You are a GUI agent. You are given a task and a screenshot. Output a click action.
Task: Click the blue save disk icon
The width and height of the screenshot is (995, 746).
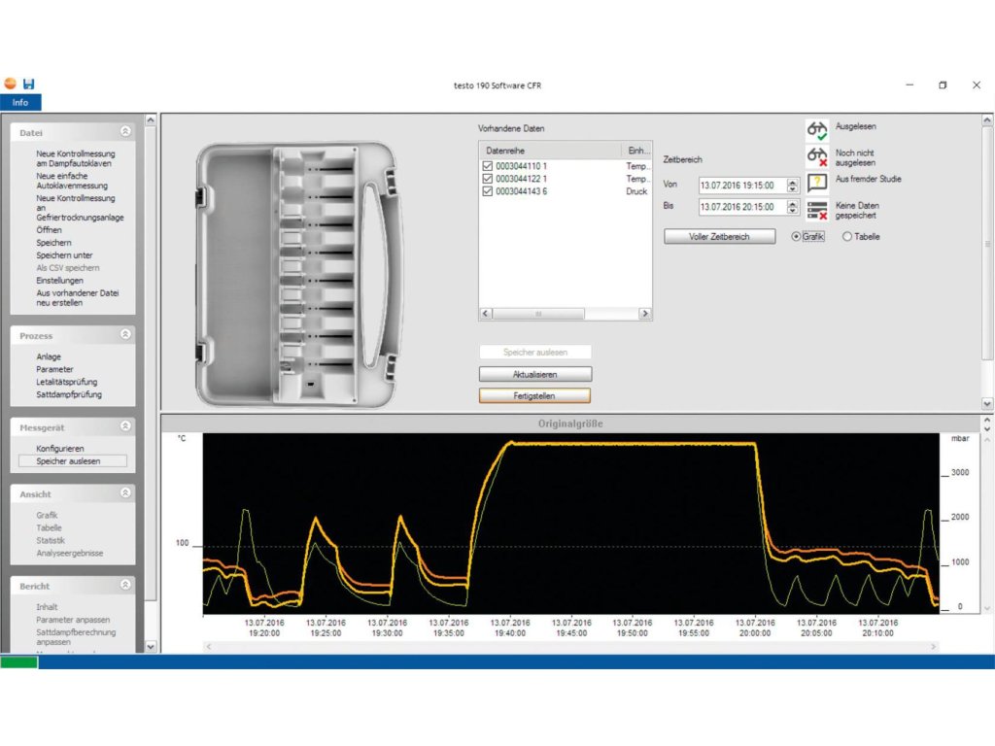click(28, 84)
